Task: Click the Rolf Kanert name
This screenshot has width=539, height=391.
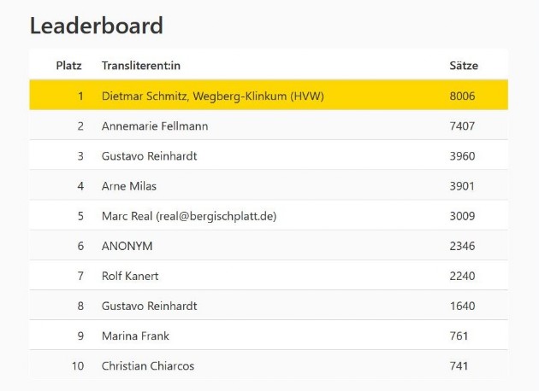Action: point(130,276)
